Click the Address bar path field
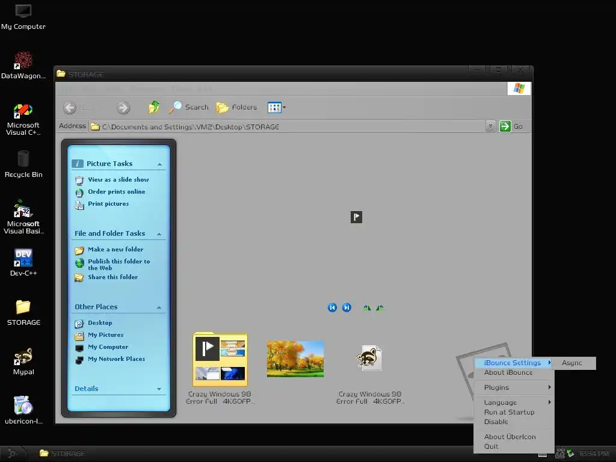Screen dimensions: 616x462 coord(287,126)
